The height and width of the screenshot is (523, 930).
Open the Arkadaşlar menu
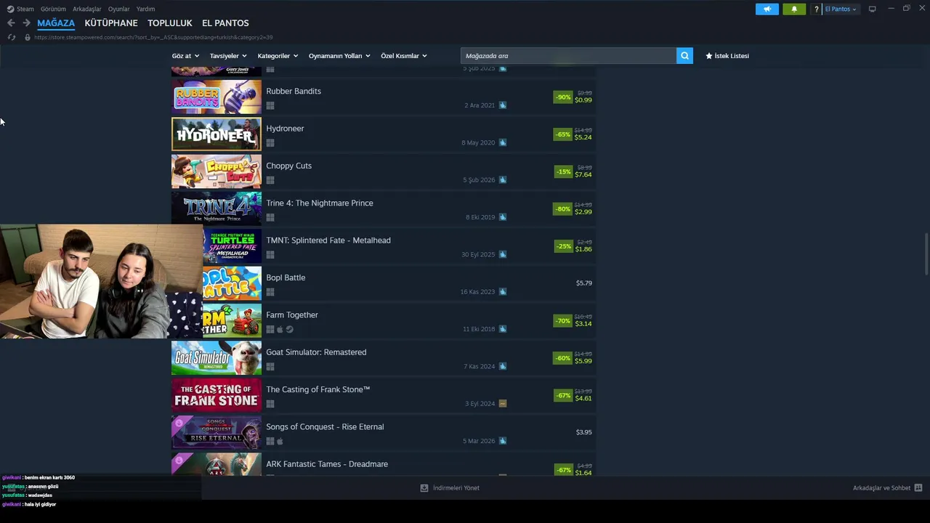87,9
